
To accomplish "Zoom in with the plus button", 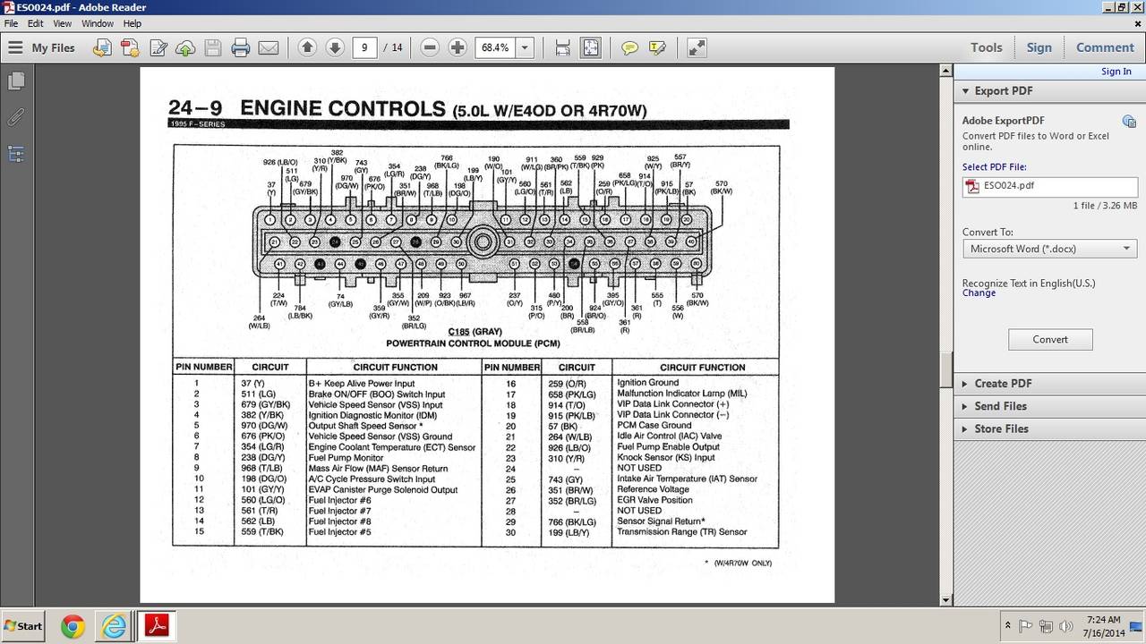I will tap(458, 47).
